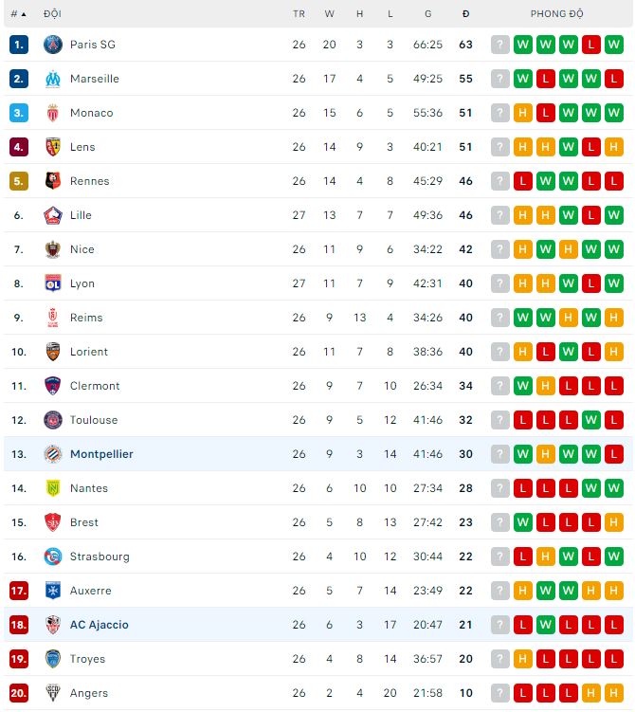
Task: Click the Nantes club crest
Action: (53, 488)
